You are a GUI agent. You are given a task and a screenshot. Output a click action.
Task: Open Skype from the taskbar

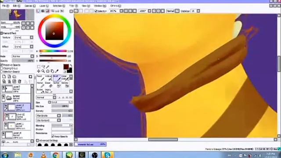pos(108,155)
